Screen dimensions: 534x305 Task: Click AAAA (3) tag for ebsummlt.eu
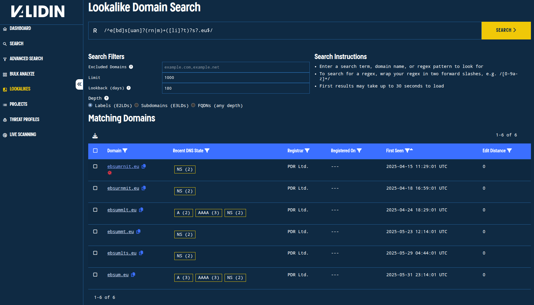(209, 213)
